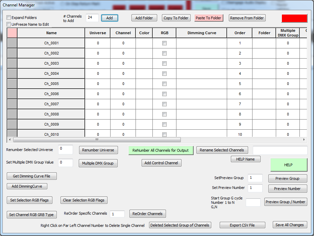Select the row header of Ch_0001
This screenshot has height=236, width=314.
[12, 43]
